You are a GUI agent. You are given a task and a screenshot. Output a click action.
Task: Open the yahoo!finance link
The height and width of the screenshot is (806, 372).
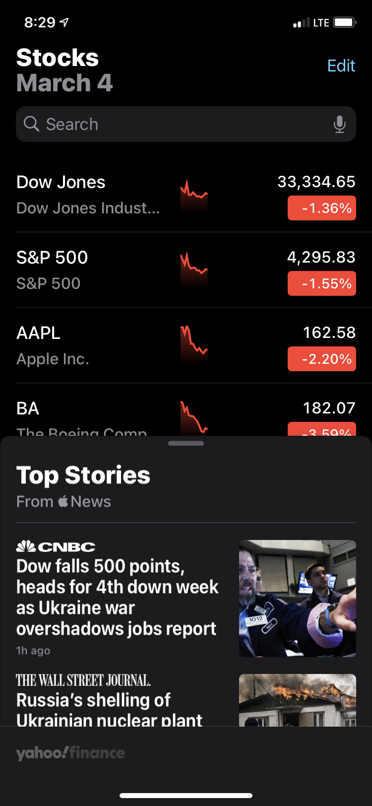pyautogui.click(x=70, y=753)
